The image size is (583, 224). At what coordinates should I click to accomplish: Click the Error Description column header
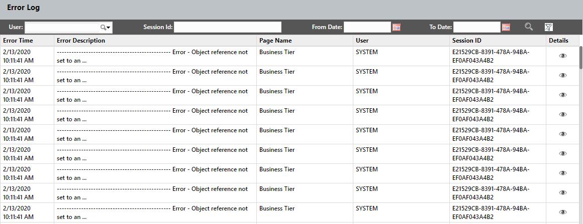tap(81, 41)
